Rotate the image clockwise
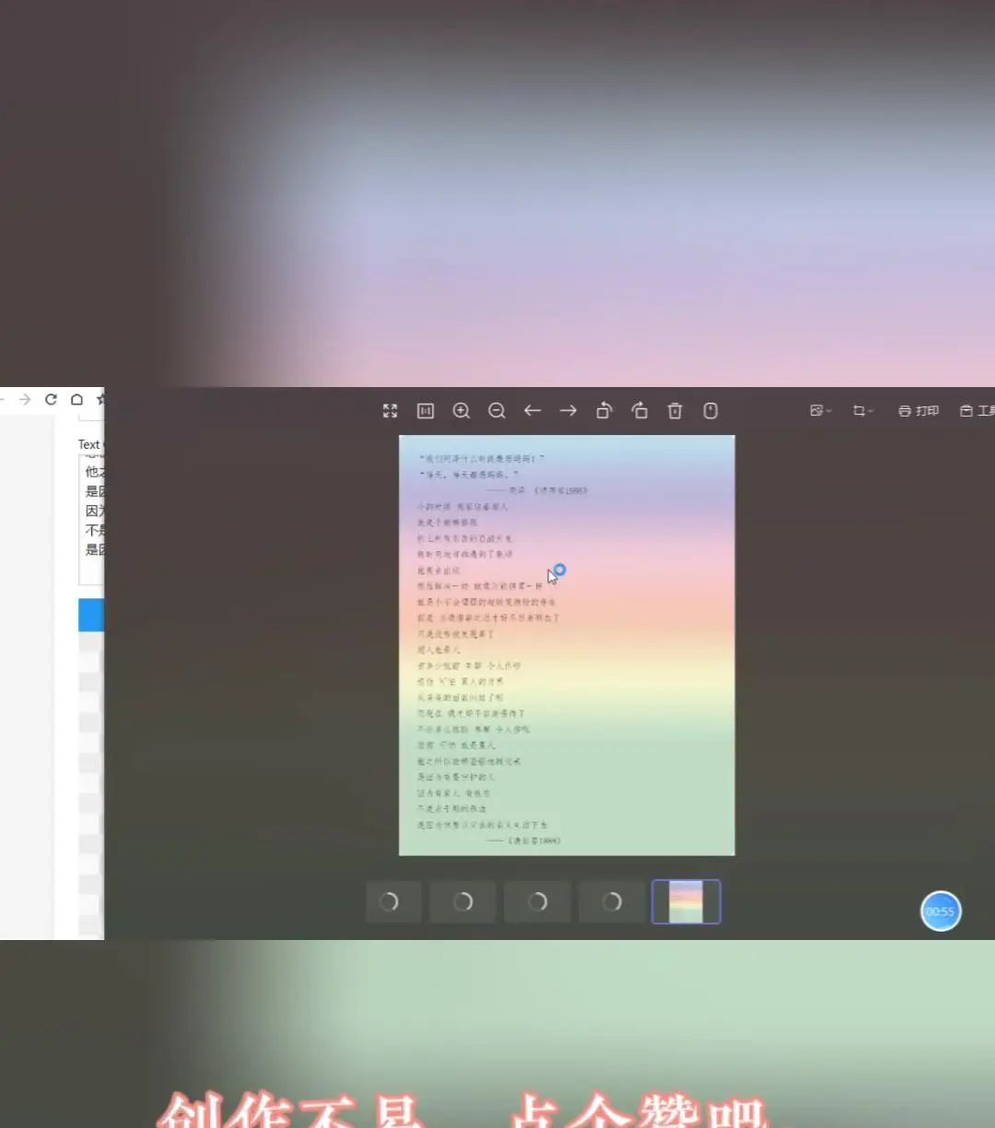 [639, 411]
